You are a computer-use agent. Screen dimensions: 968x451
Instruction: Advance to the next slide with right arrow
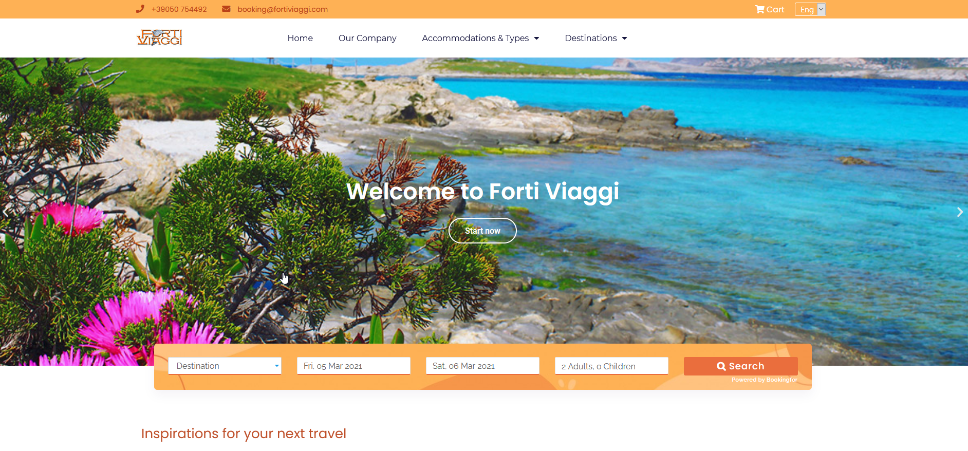click(x=959, y=212)
